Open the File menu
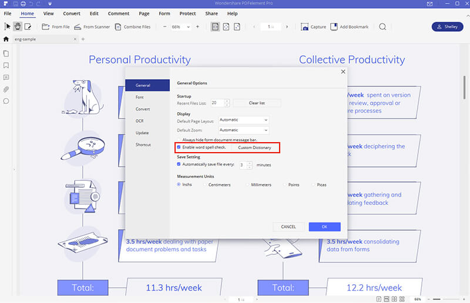470x303 pixels. (x=8, y=14)
